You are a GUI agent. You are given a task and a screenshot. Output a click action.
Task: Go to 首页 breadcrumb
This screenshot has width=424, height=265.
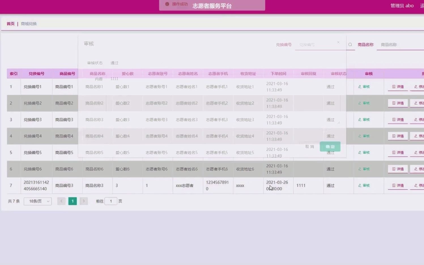click(10, 24)
